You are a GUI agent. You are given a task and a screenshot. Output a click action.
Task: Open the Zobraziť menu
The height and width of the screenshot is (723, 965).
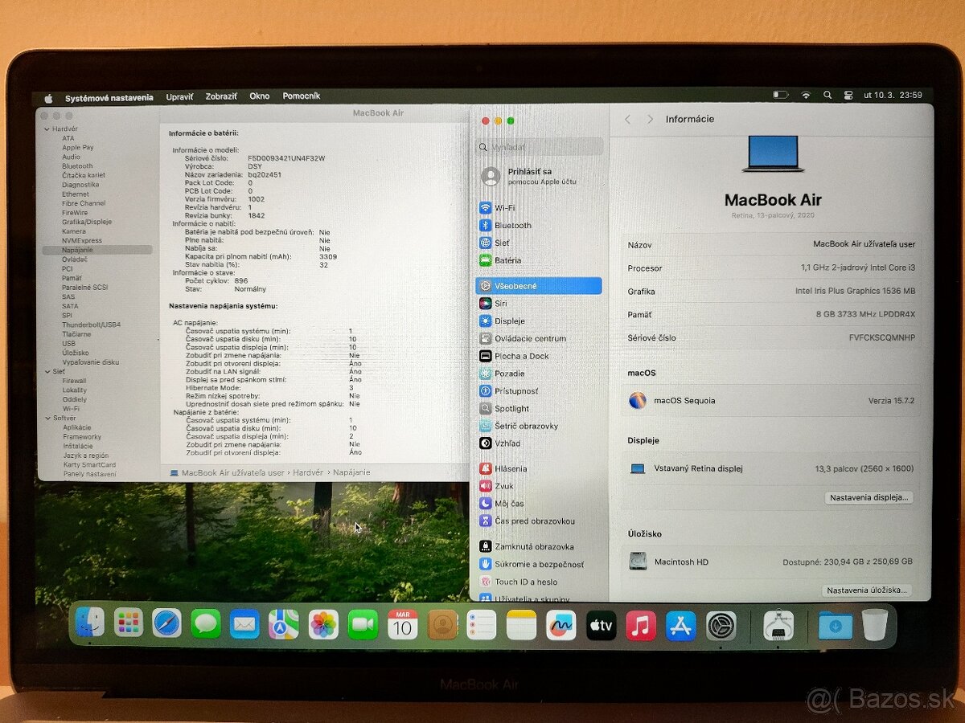click(221, 96)
